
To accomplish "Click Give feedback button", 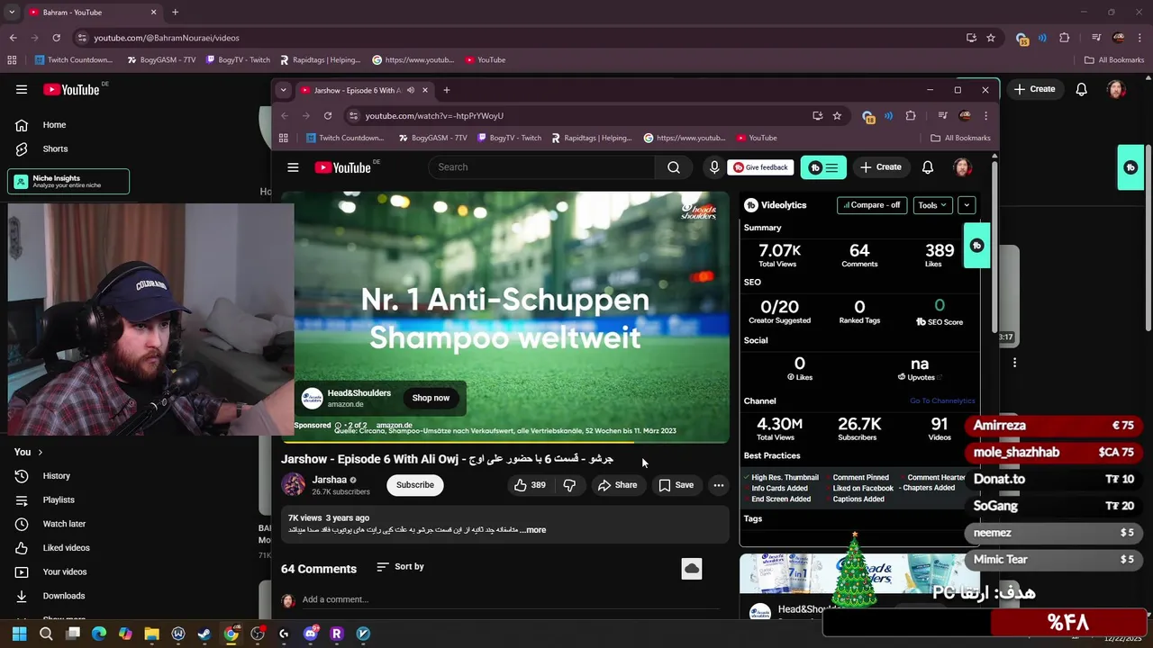I will tap(760, 167).
